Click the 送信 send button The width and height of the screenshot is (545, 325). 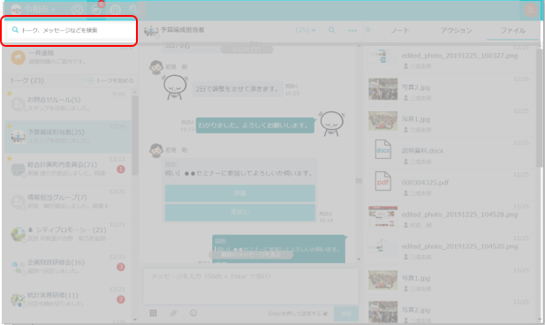point(346,314)
